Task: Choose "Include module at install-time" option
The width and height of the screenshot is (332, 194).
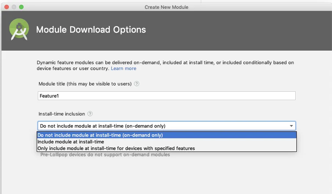Action: click(x=71, y=142)
